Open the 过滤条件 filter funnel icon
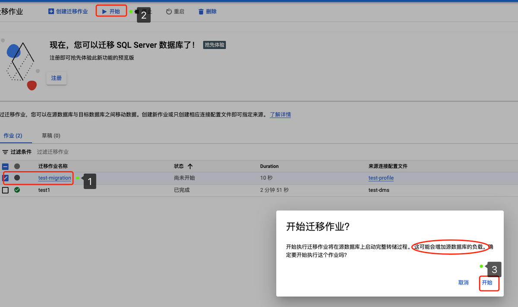Image resolution: width=518 pixels, height=307 pixels. pos(6,151)
